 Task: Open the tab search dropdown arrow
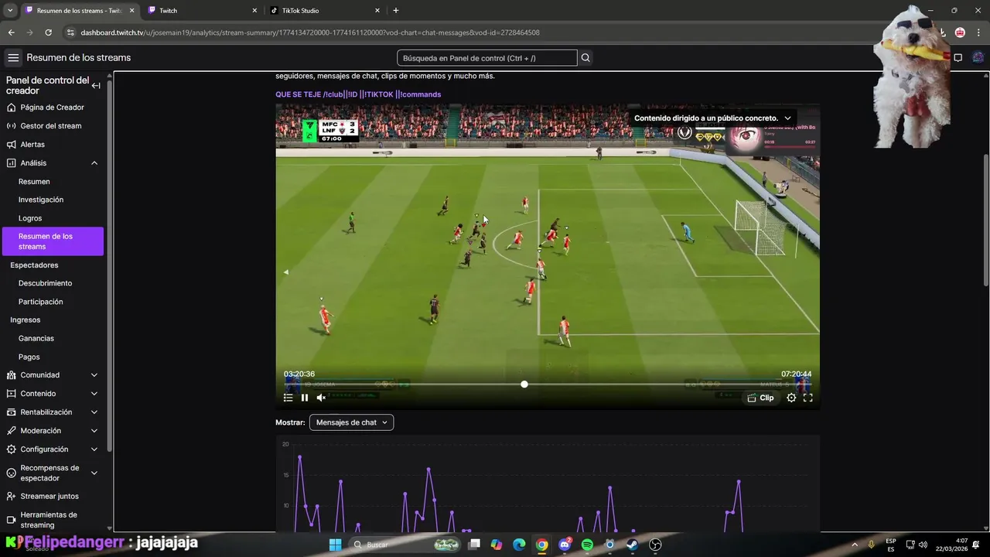(10, 11)
